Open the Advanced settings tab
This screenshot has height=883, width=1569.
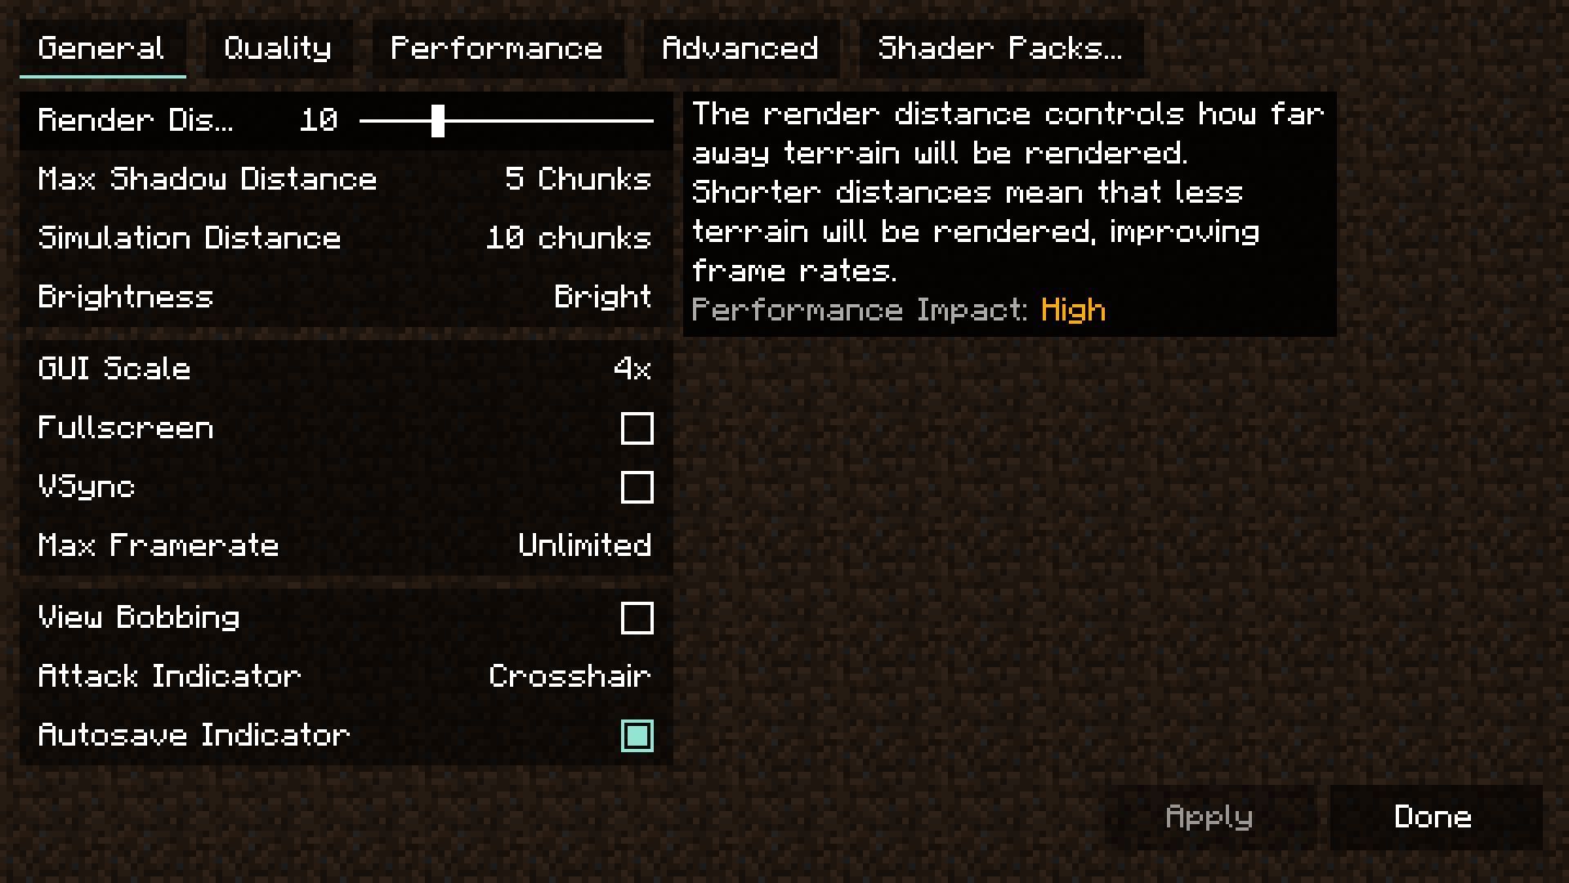[740, 48]
